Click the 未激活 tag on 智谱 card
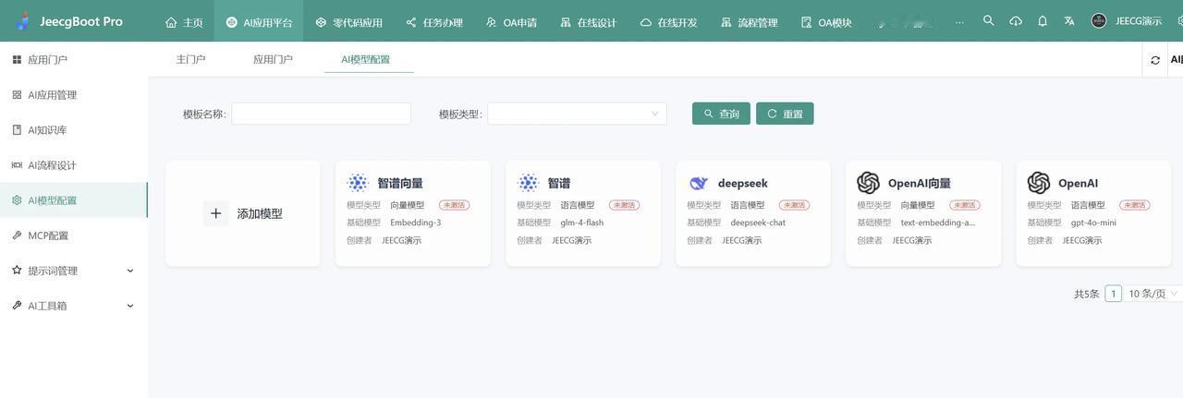The width and height of the screenshot is (1183, 398). [x=624, y=205]
